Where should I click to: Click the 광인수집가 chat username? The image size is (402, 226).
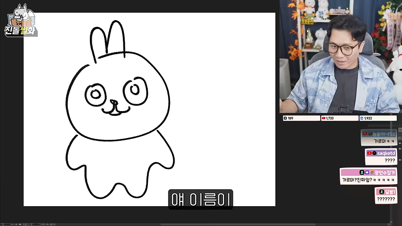385,172
